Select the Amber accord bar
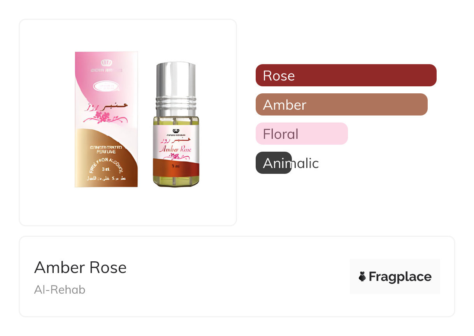This screenshot has height=336, width=474. (x=342, y=104)
